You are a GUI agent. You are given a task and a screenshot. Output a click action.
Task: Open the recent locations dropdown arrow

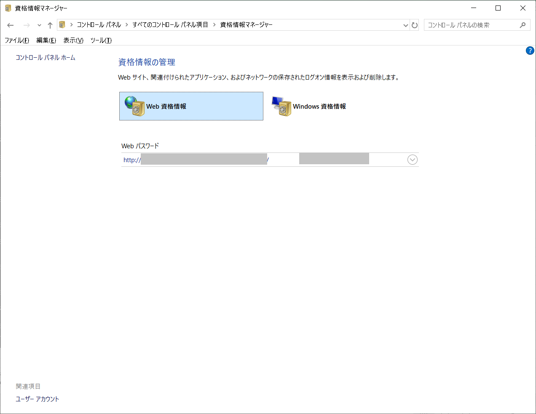pos(39,25)
